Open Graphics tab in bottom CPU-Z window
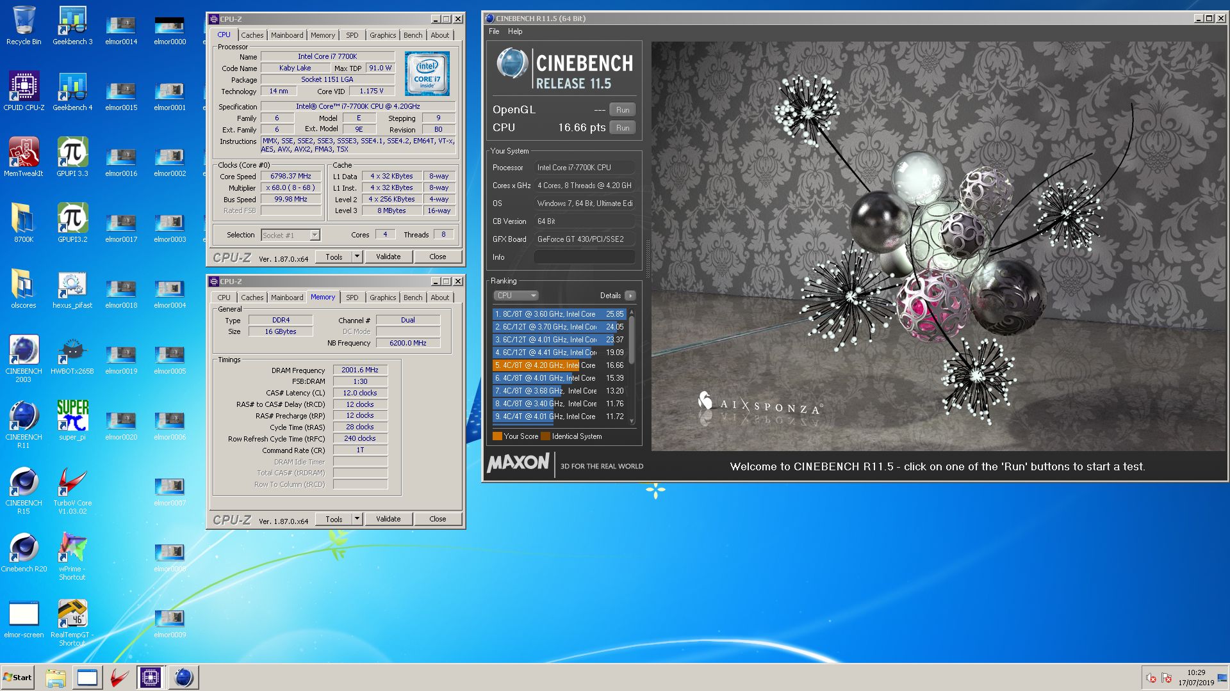 pos(383,298)
